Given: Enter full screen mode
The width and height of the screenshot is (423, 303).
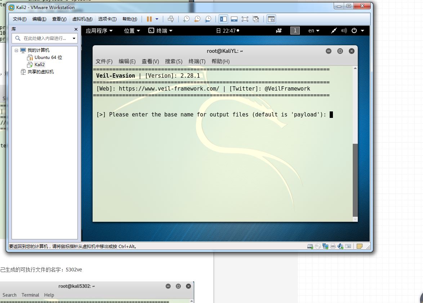Looking at the screenshot, I should click(x=245, y=19).
